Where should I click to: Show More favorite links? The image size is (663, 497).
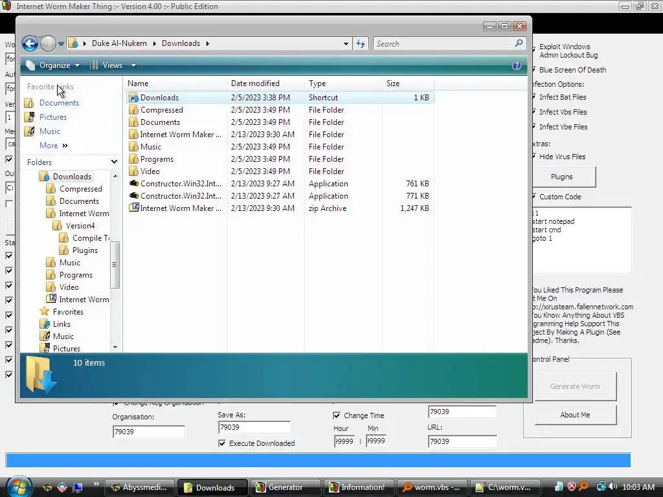pos(53,146)
